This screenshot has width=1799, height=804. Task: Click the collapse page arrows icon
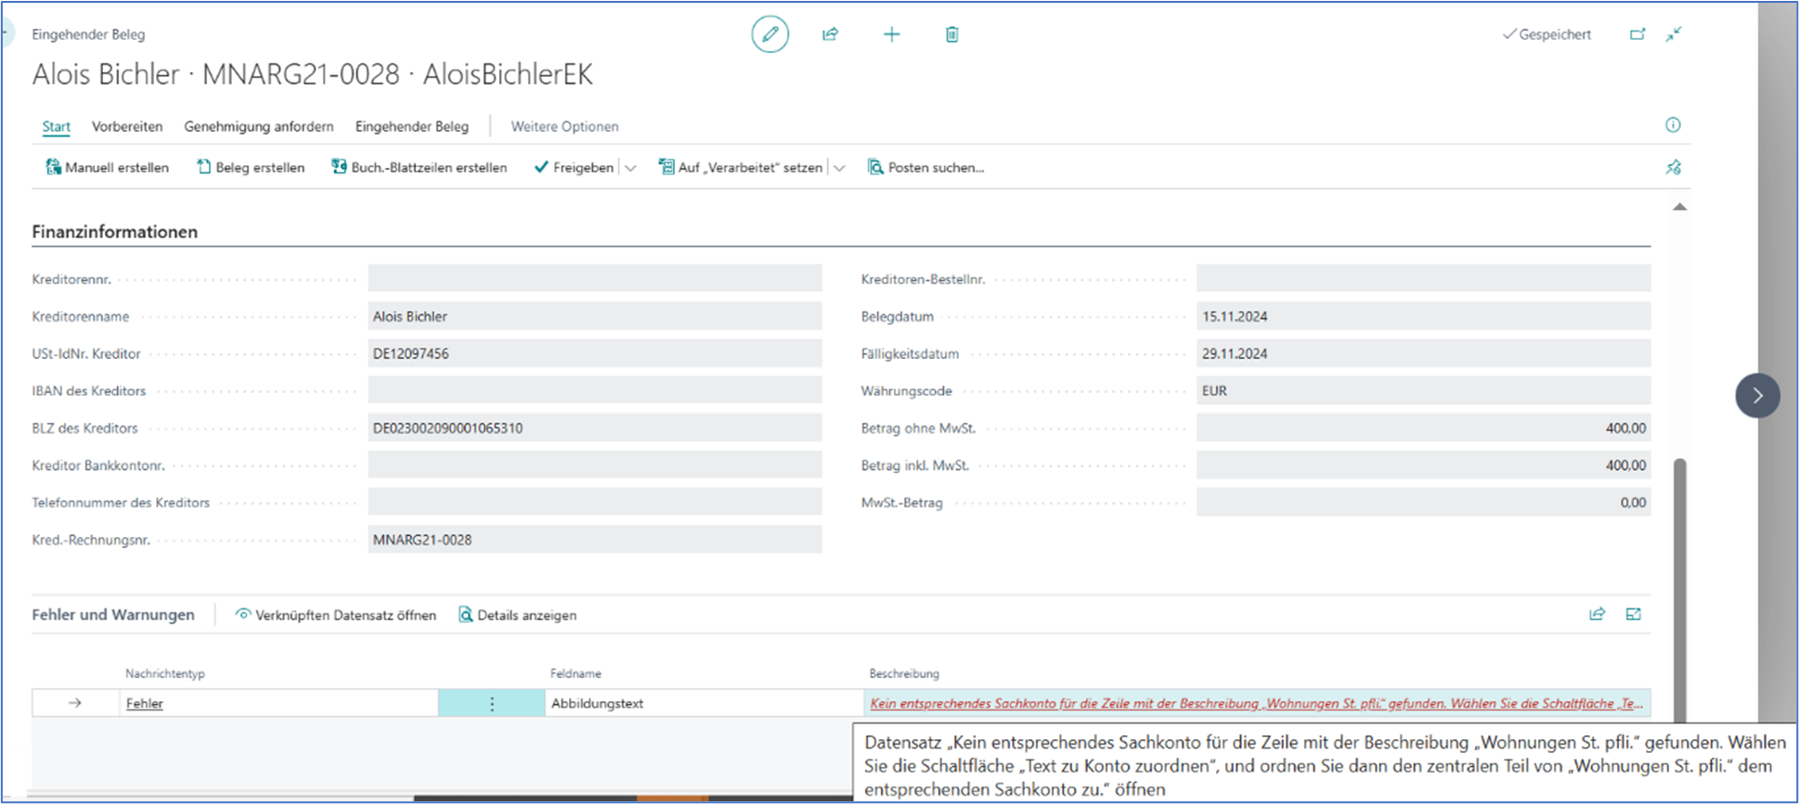click(1674, 34)
